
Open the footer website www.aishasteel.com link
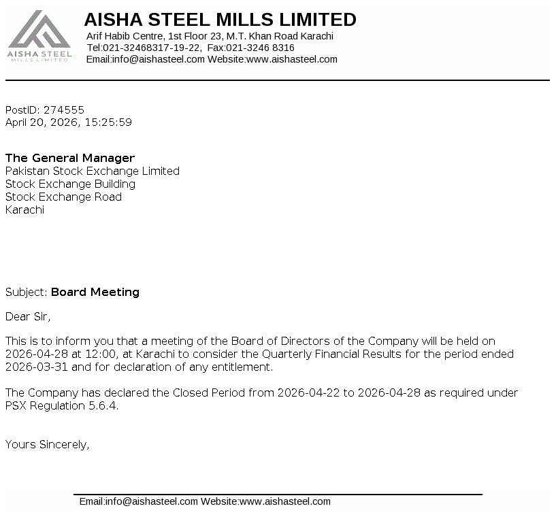click(285, 501)
